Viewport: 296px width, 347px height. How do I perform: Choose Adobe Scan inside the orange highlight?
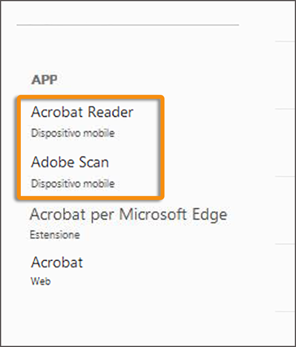coord(70,162)
